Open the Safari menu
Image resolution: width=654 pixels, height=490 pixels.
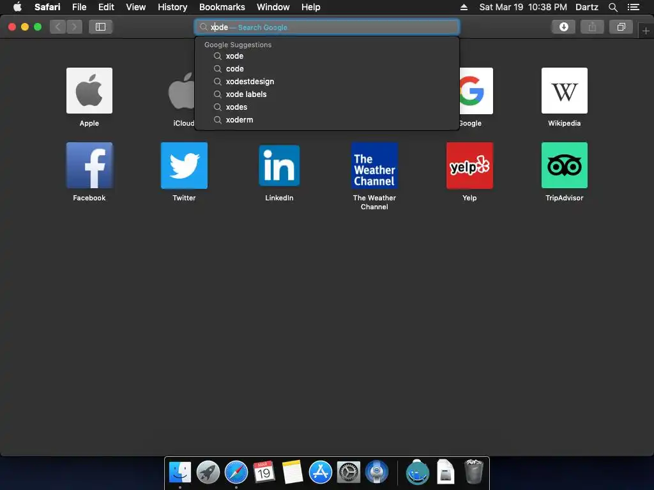tap(47, 7)
